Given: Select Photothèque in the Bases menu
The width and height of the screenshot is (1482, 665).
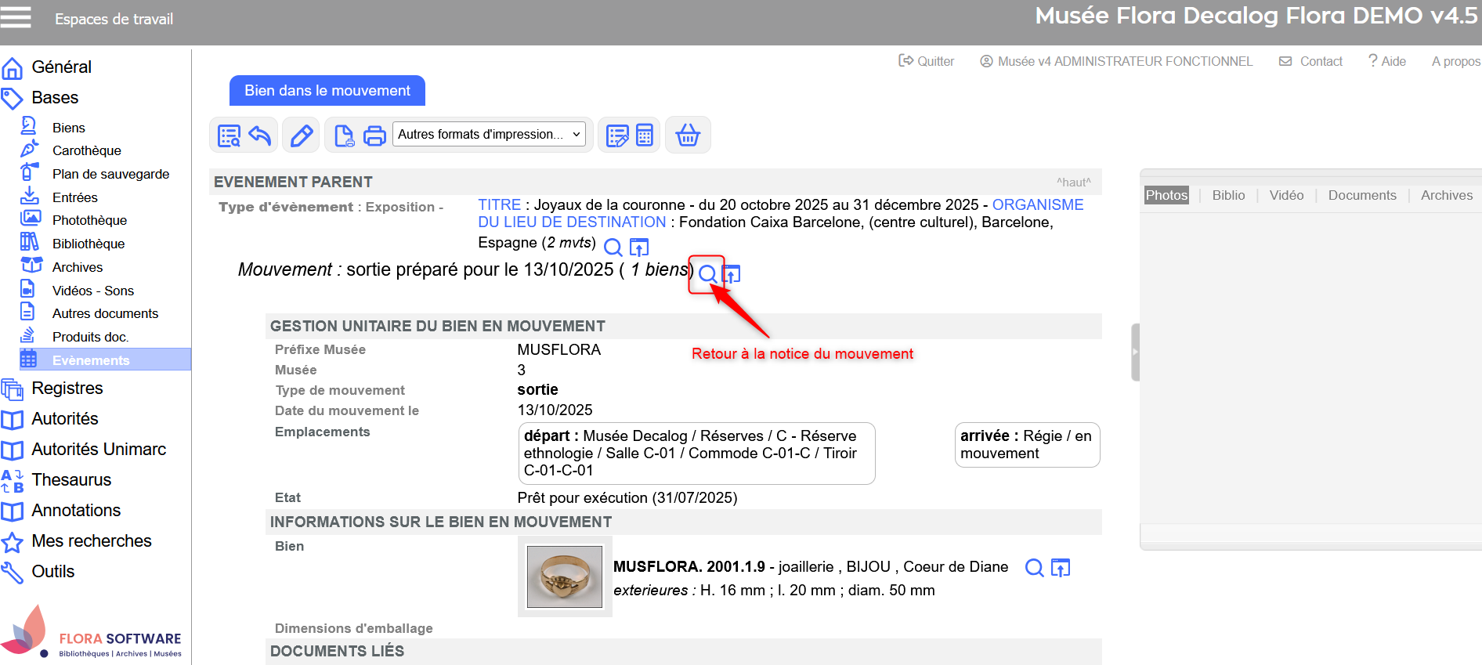Looking at the screenshot, I should click(89, 221).
